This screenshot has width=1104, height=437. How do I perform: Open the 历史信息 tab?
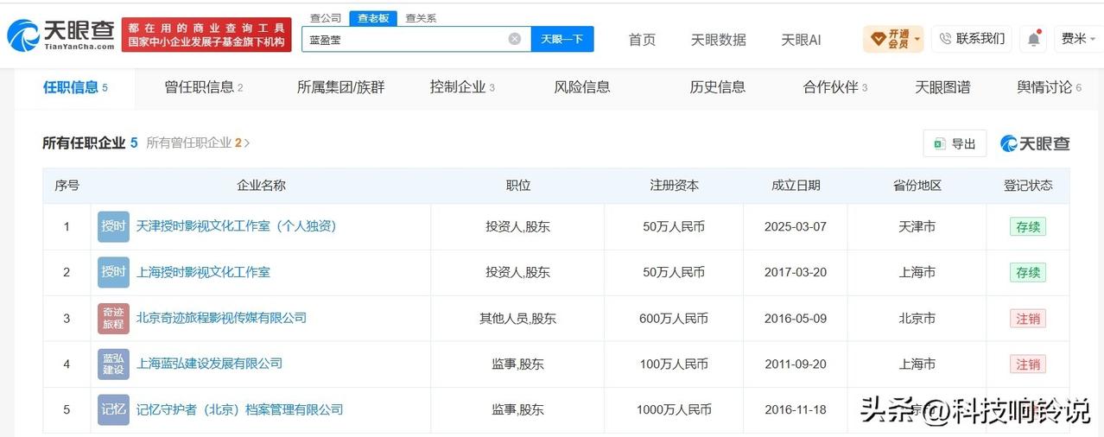[717, 87]
